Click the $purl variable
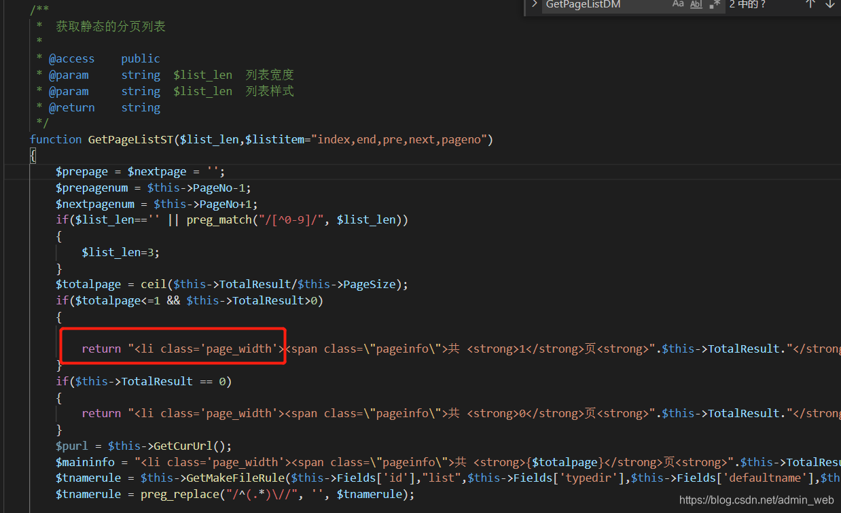 [x=72, y=446]
